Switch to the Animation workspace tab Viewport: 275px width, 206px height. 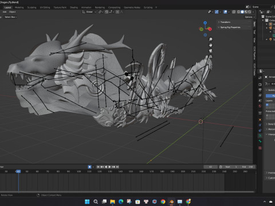(87, 7)
